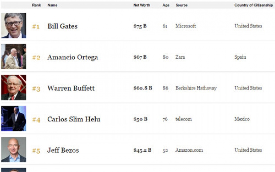Select the $60.8 B net worth value
Viewport: 275px width, 172px height.
143,88
